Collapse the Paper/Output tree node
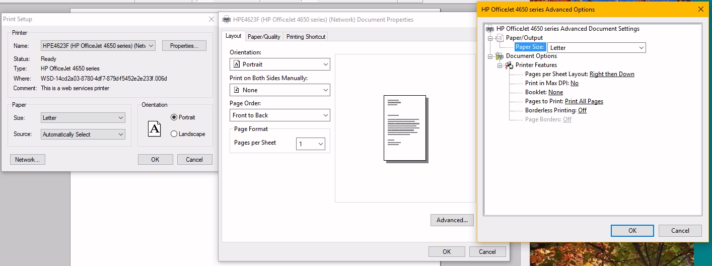Screen dimensions: 712x266 [490, 38]
